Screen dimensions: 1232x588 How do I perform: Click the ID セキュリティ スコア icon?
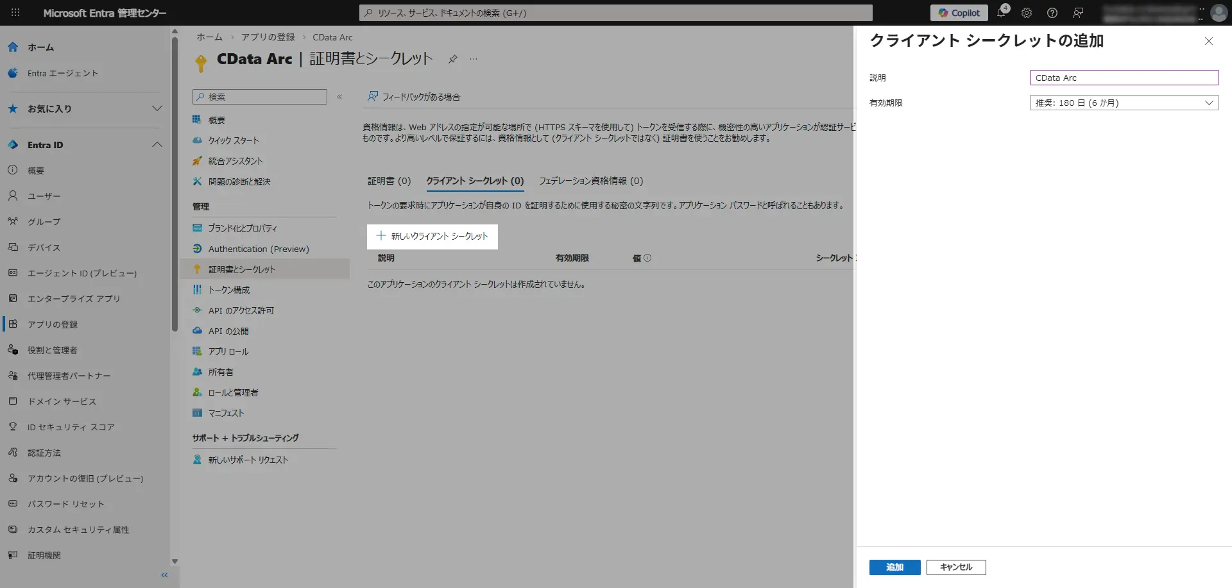pyautogui.click(x=13, y=427)
